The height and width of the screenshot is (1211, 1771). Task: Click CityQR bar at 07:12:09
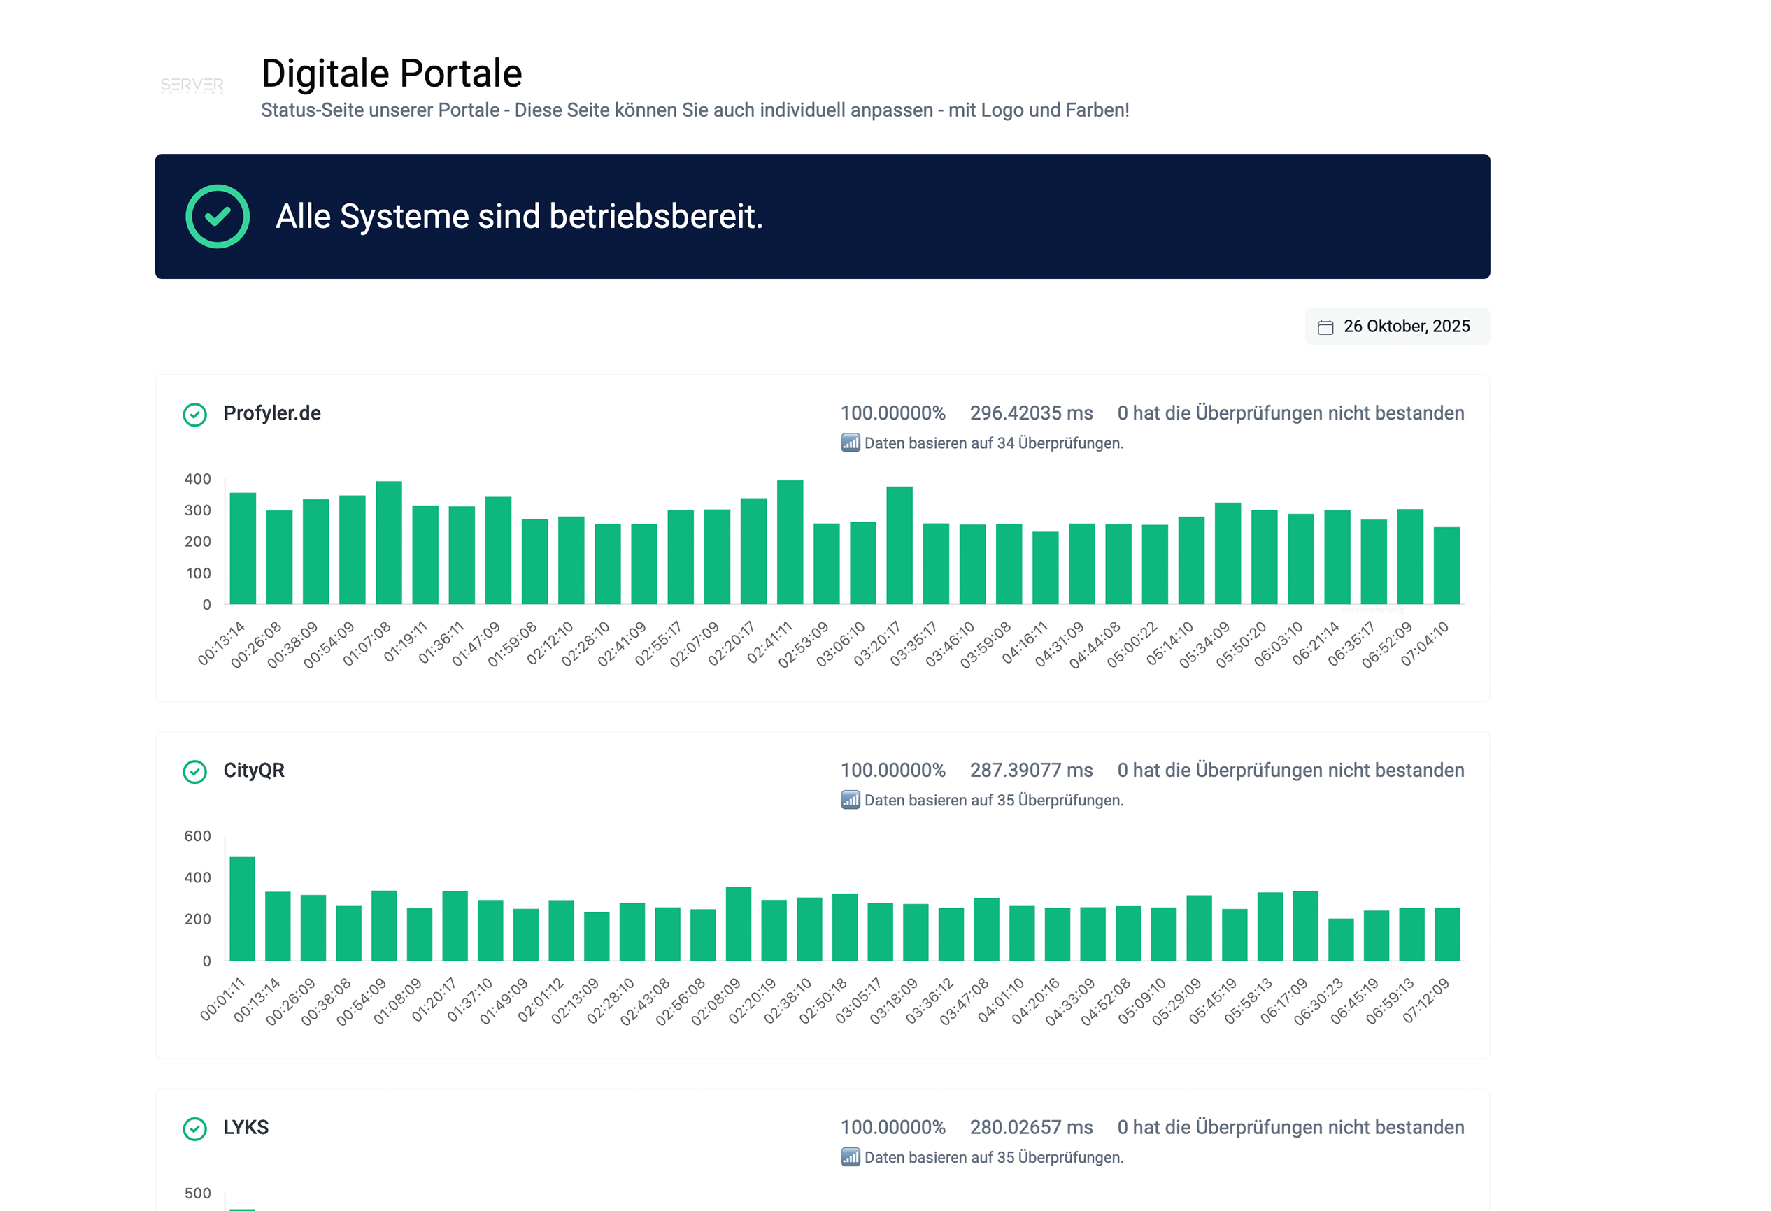(x=1446, y=933)
